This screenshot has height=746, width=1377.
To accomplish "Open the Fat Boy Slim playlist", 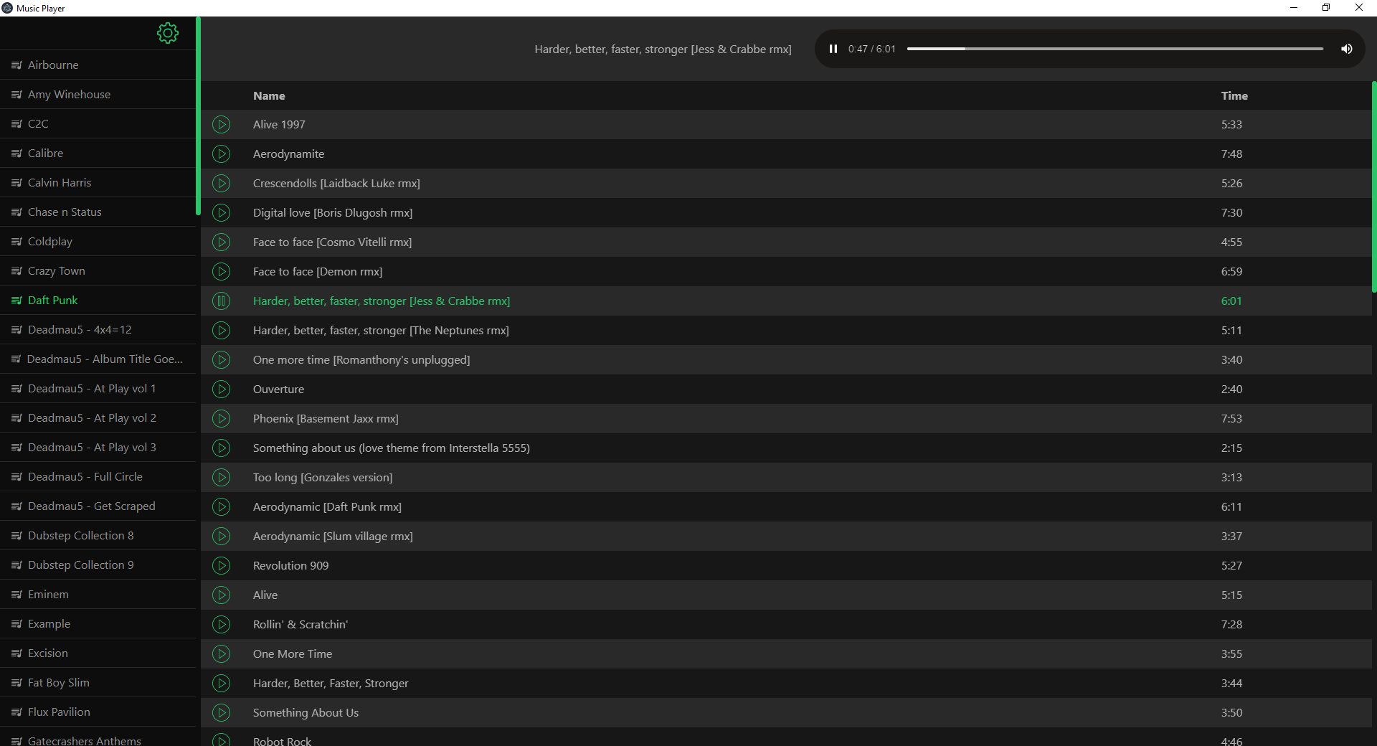I will pyautogui.click(x=98, y=682).
